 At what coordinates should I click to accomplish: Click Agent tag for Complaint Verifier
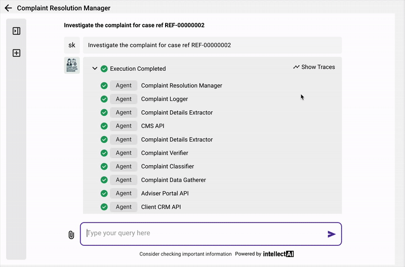tap(124, 153)
